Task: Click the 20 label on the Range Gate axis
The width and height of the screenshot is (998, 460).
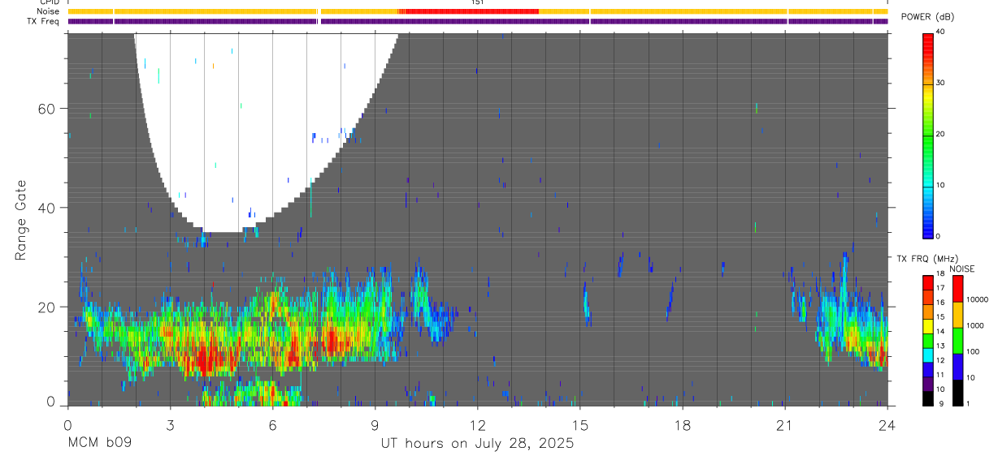Action: coord(48,307)
